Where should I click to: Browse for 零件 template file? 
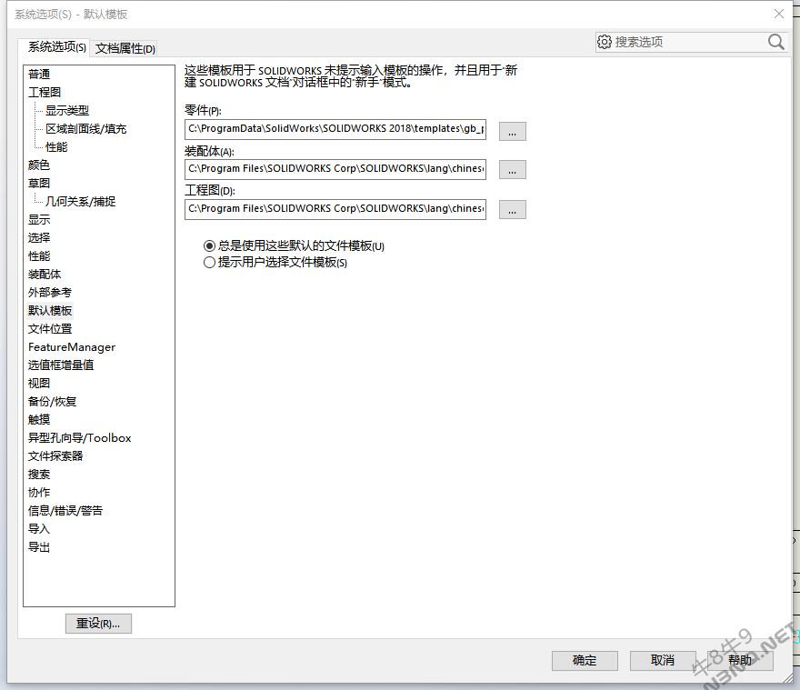click(x=512, y=131)
